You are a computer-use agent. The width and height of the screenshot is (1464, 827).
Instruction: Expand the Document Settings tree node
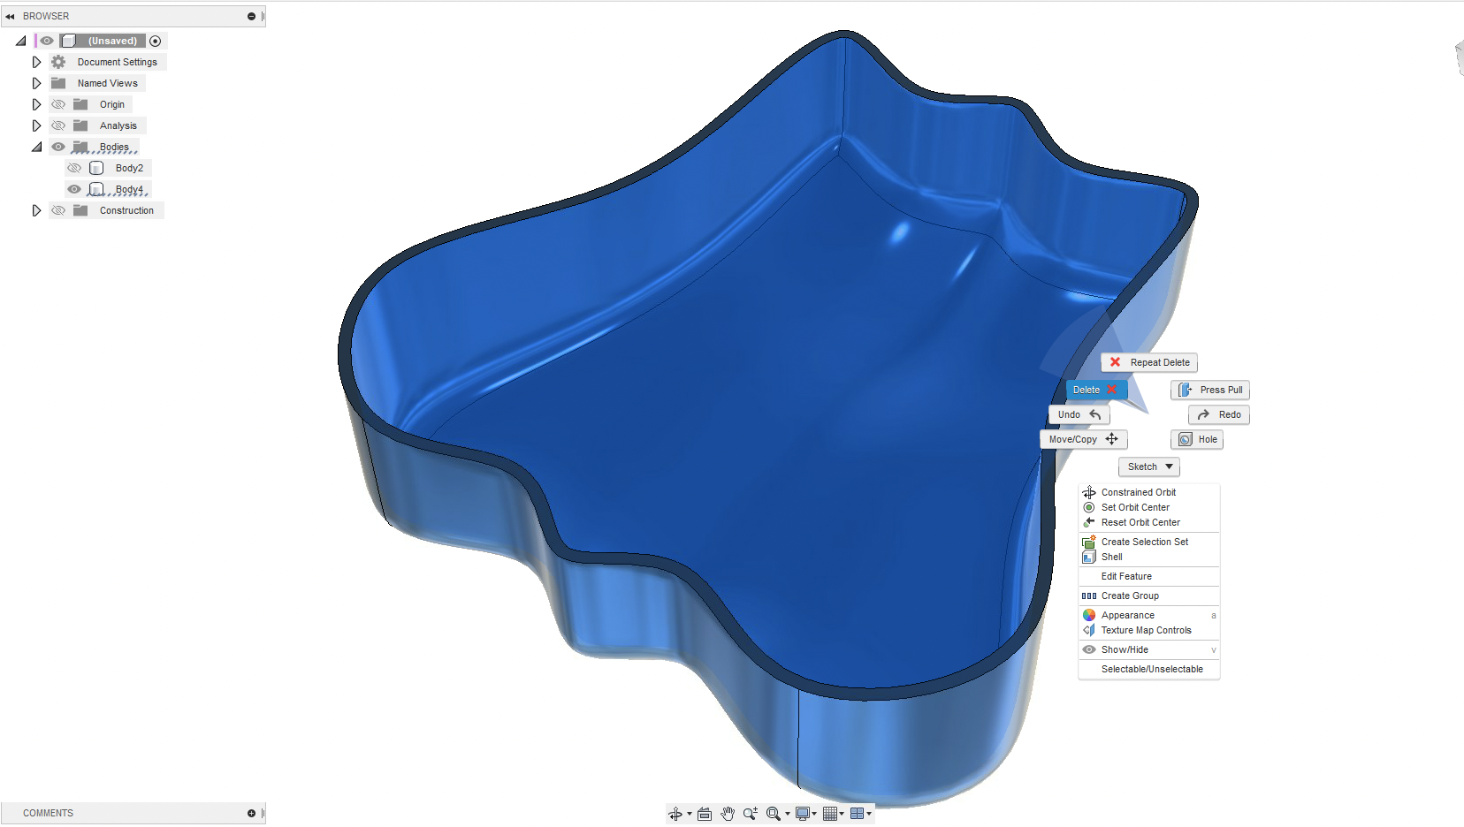pos(36,61)
